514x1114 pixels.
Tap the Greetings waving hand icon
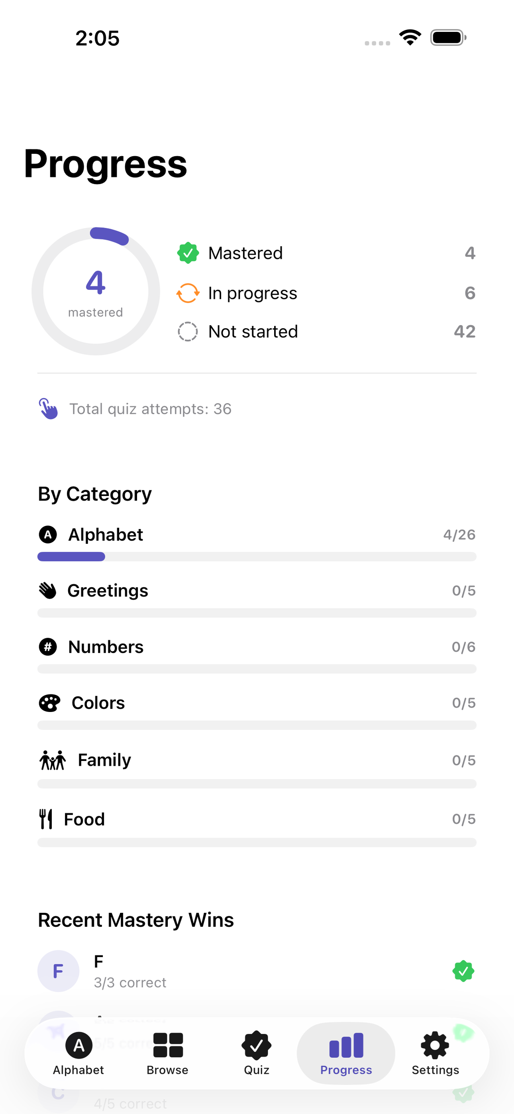tap(47, 591)
